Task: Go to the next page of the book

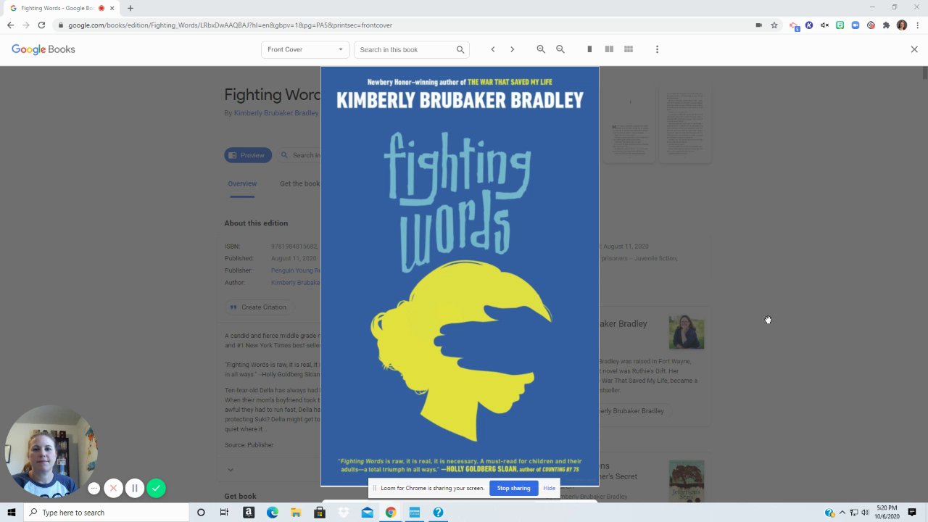Action: tap(512, 49)
